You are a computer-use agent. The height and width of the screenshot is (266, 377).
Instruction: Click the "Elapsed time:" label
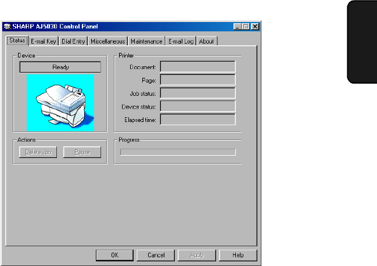(x=140, y=120)
